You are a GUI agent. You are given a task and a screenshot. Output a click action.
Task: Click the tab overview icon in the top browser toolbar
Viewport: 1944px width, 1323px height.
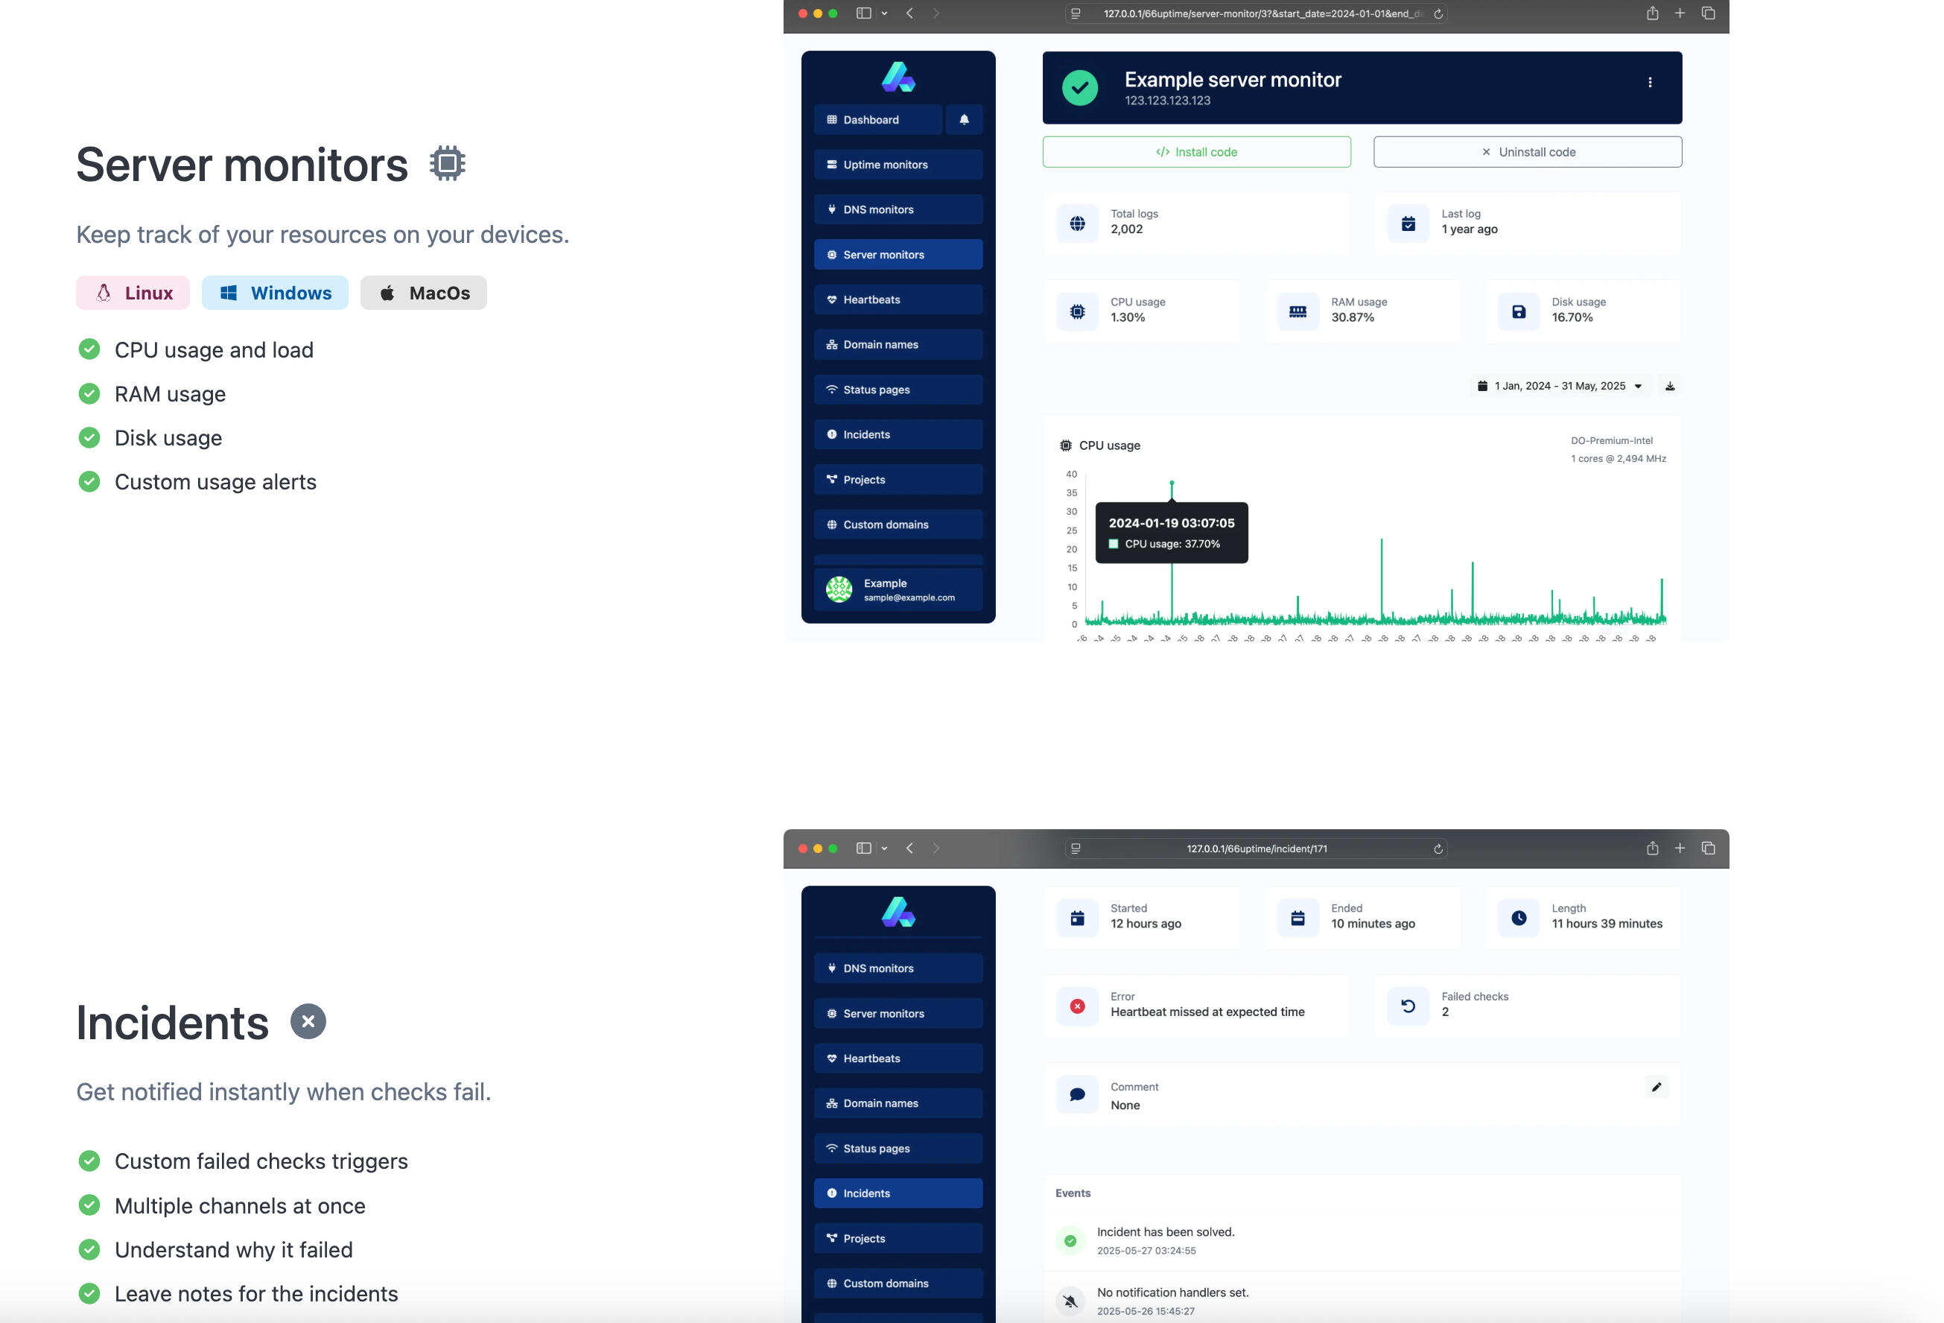pyautogui.click(x=1708, y=13)
